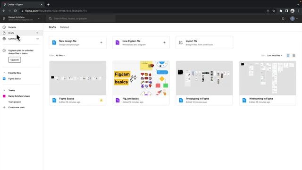The width and height of the screenshot is (302, 170).
Task: Open the account avatar menu in Figma header
Action: pos(294,18)
